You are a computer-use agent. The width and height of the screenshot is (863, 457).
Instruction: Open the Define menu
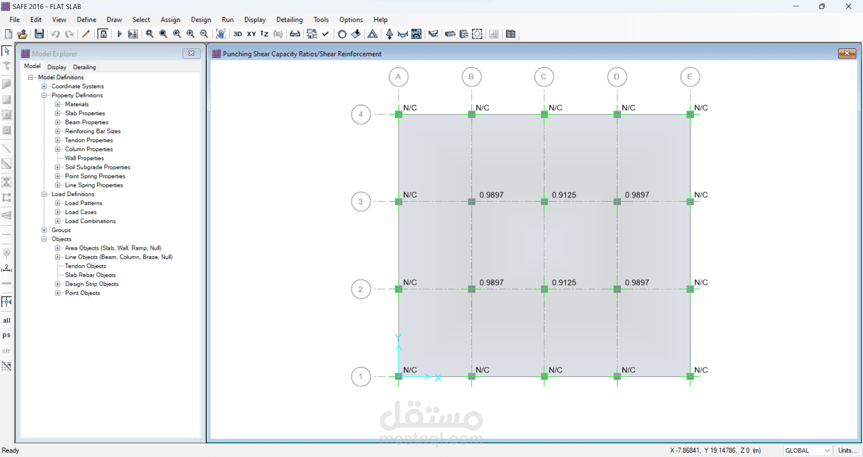pos(86,20)
